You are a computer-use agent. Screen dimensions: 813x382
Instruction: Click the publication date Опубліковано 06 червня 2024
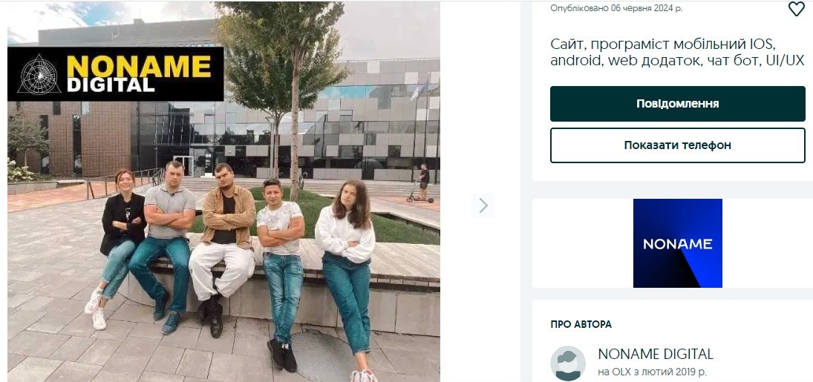(616, 8)
